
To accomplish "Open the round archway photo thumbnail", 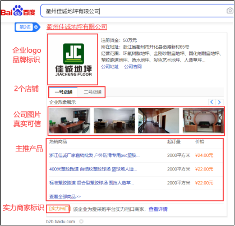I will pyautogui.click(x=203, y=121).
